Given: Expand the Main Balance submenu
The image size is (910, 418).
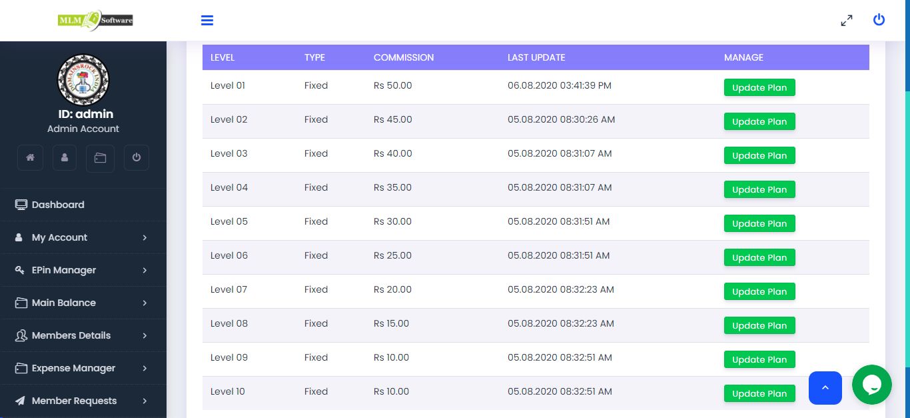Looking at the screenshot, I should (x=83, y=303).
